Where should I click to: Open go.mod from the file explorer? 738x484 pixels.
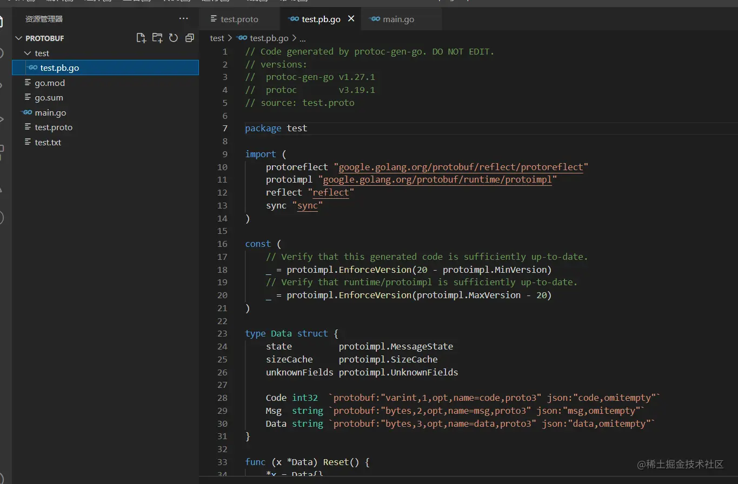50,83
